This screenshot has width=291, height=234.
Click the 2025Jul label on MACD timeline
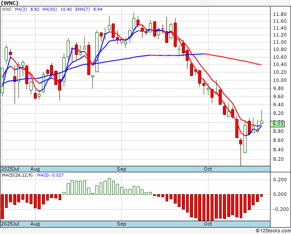[10, 224]
